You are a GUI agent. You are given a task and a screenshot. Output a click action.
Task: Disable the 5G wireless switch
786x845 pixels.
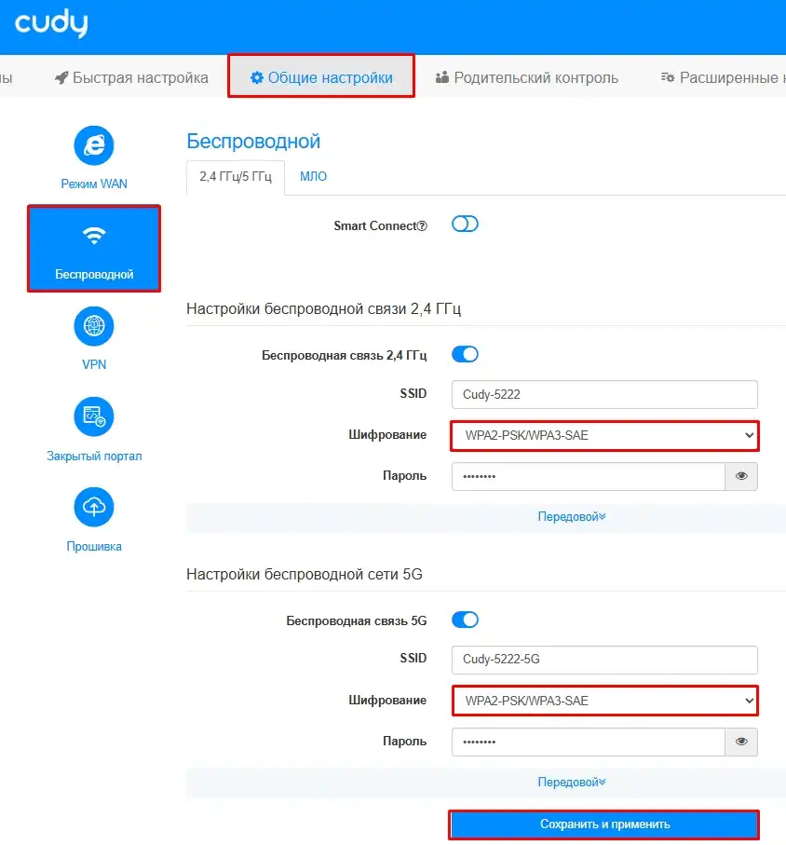pos(465,620)
